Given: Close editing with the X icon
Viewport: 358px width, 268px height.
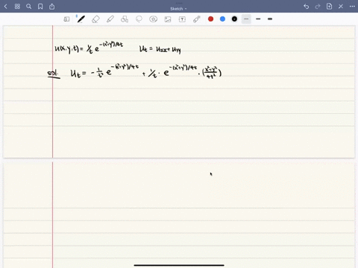Looking at the screenshot, I should [341, 7].
